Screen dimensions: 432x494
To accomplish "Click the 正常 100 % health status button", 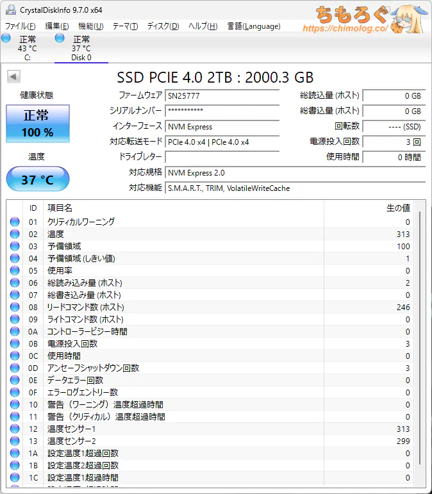I will pyautogui.click(x=38, y=124).
